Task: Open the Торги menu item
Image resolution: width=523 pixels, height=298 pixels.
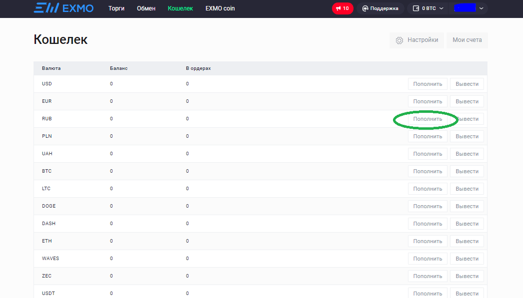Action: pos(116,8)
